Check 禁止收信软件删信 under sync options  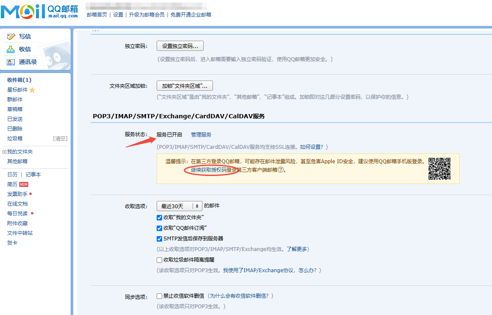(x=159, y=296)
